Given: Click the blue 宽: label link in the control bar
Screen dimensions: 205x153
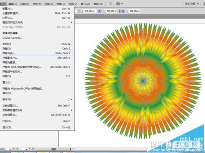Looking at the screenshot, I should (x=100, y=11).
